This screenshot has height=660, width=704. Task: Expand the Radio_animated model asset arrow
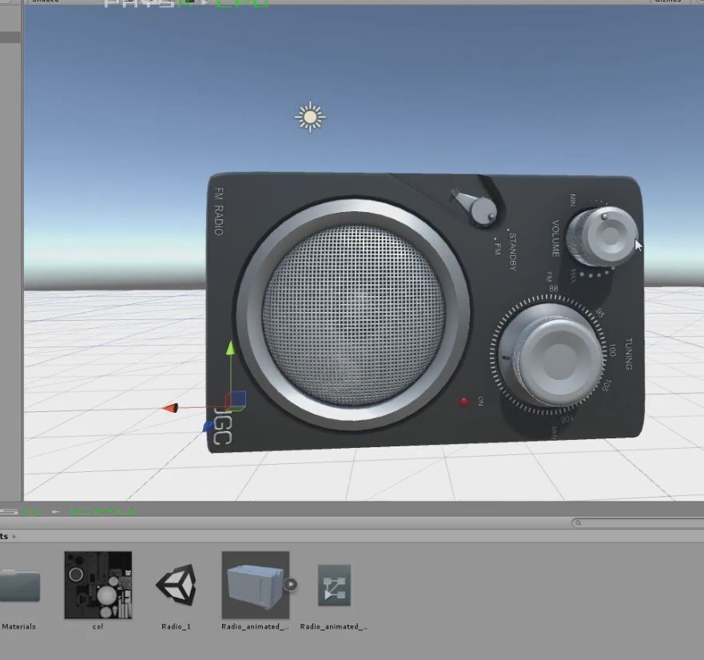point(291,584)
